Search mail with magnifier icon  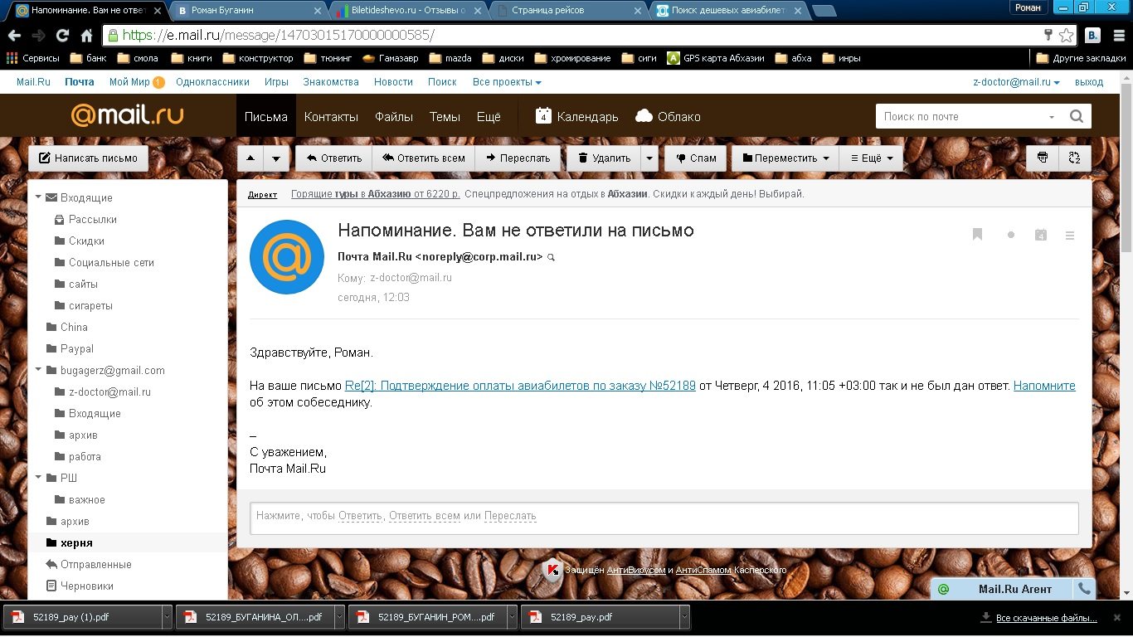pos(1077,116)
